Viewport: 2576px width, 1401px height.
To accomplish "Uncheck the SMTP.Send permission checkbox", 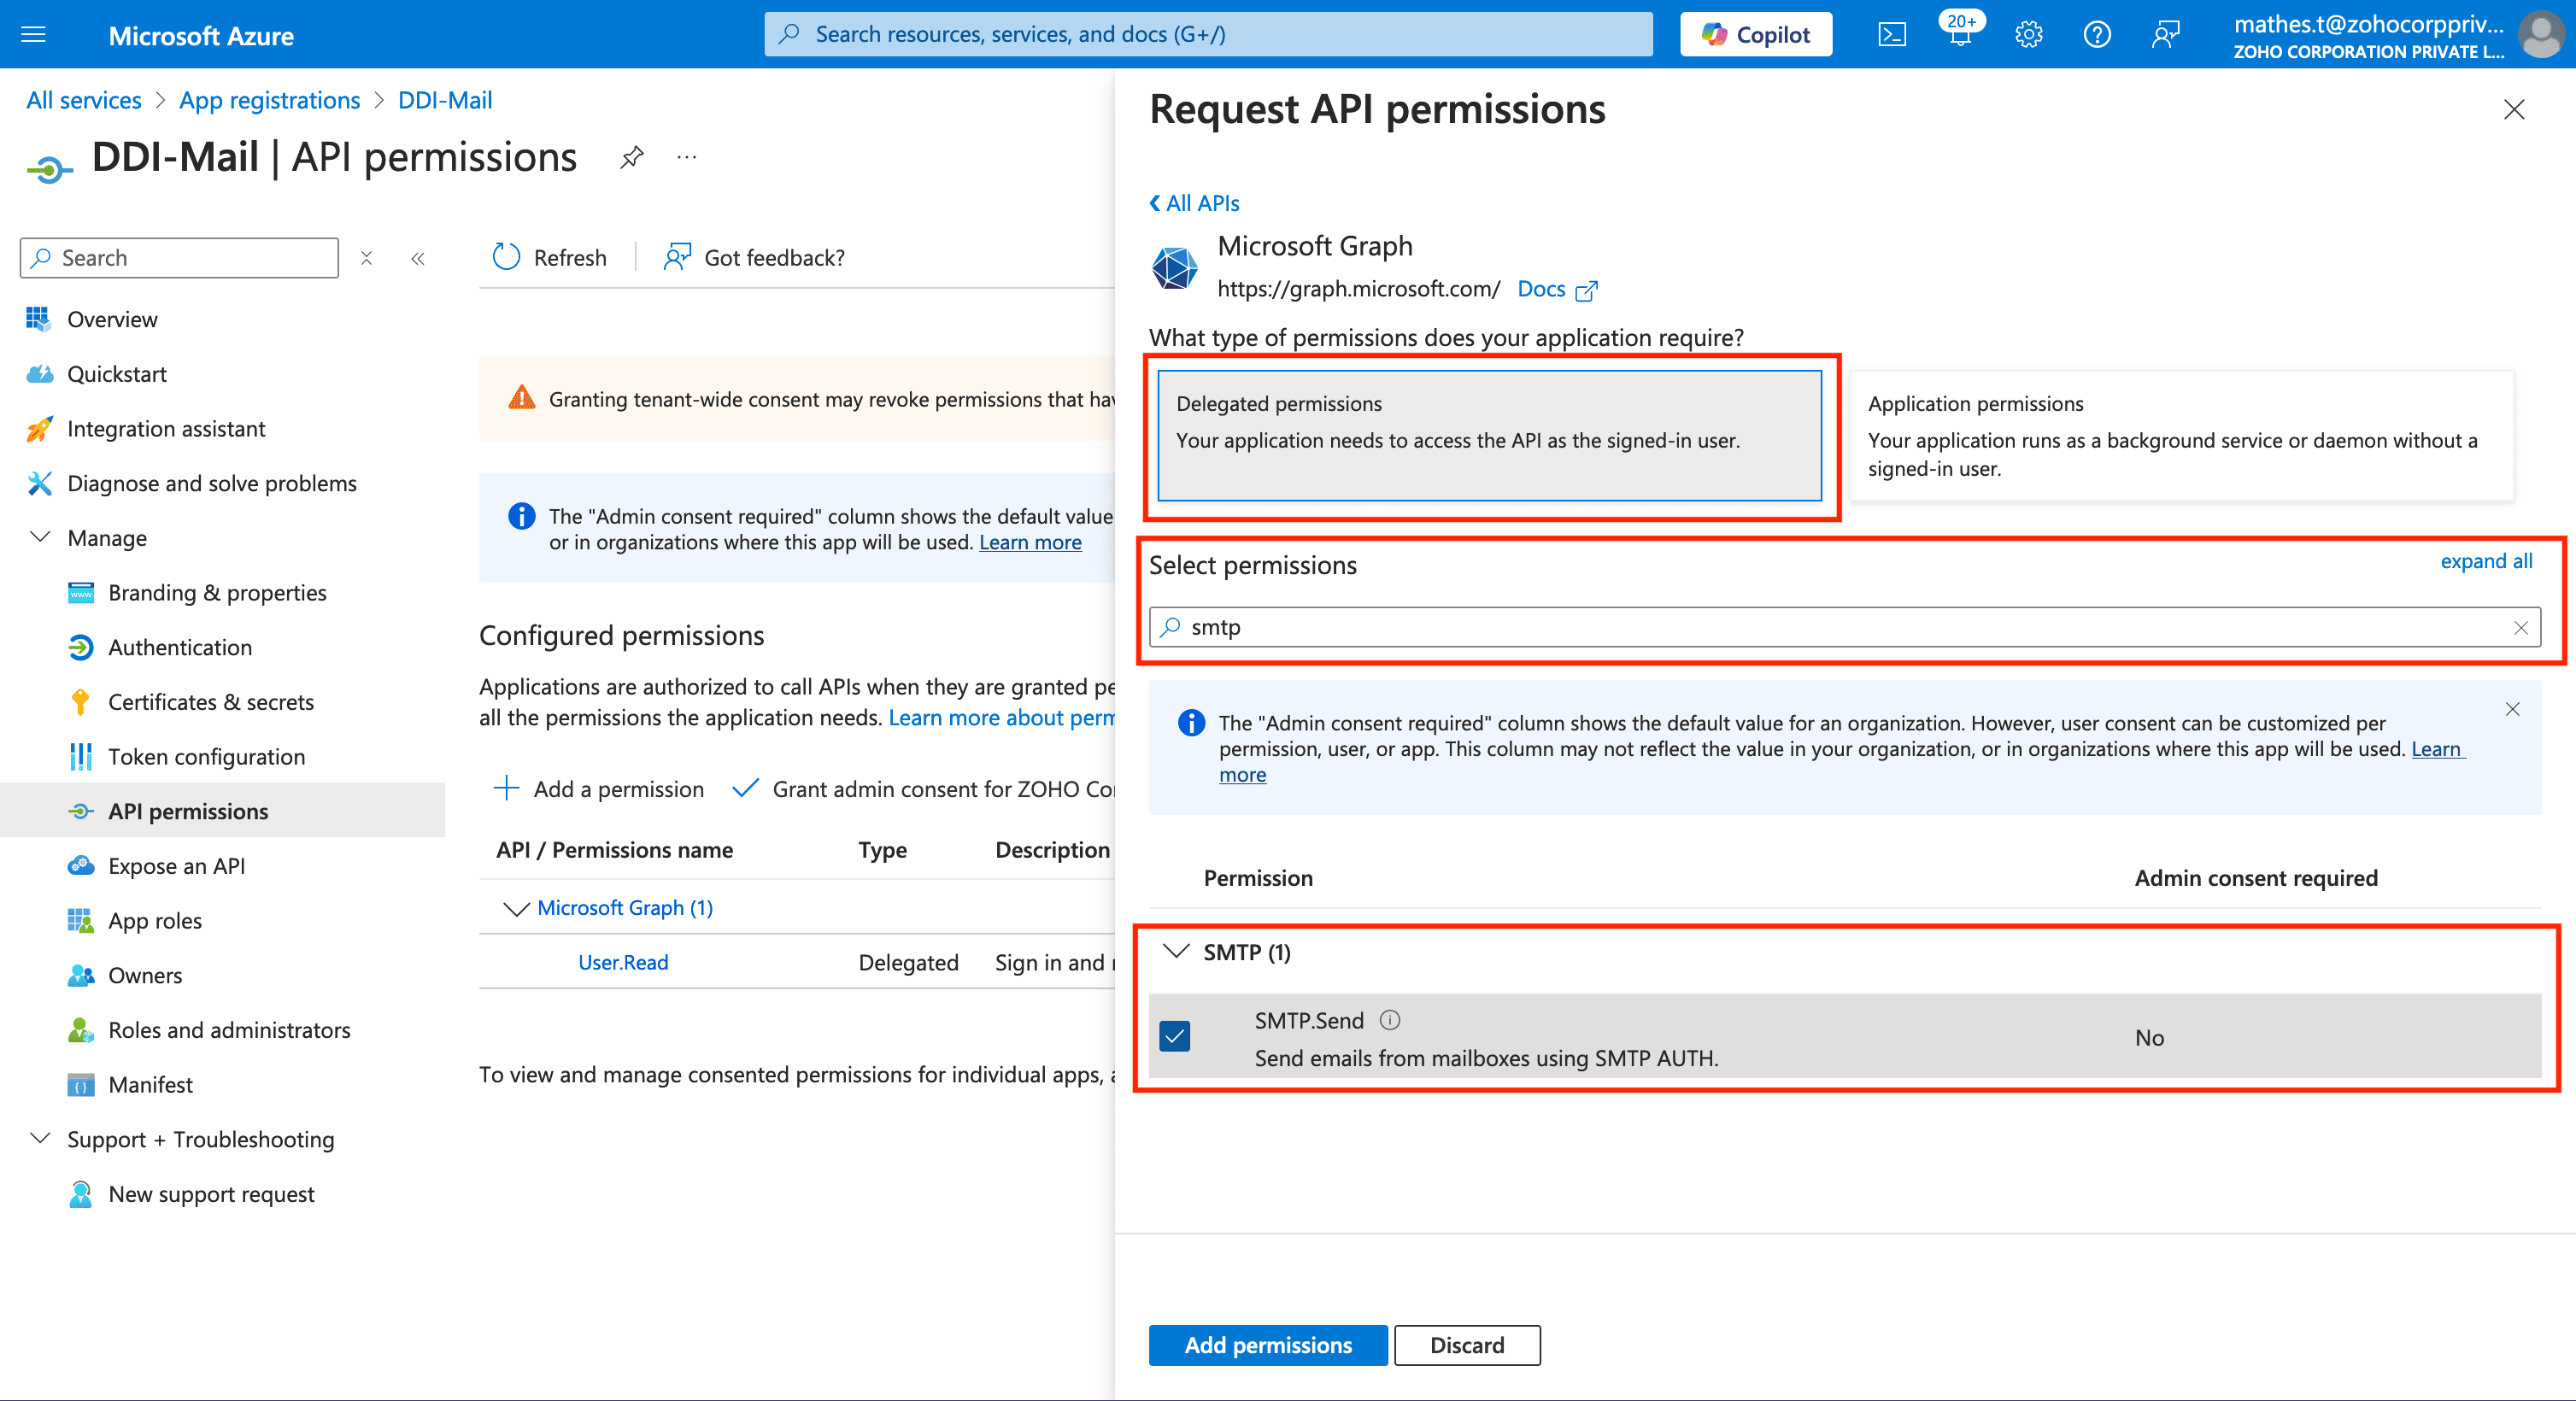I will (x=1175, y=1036).
